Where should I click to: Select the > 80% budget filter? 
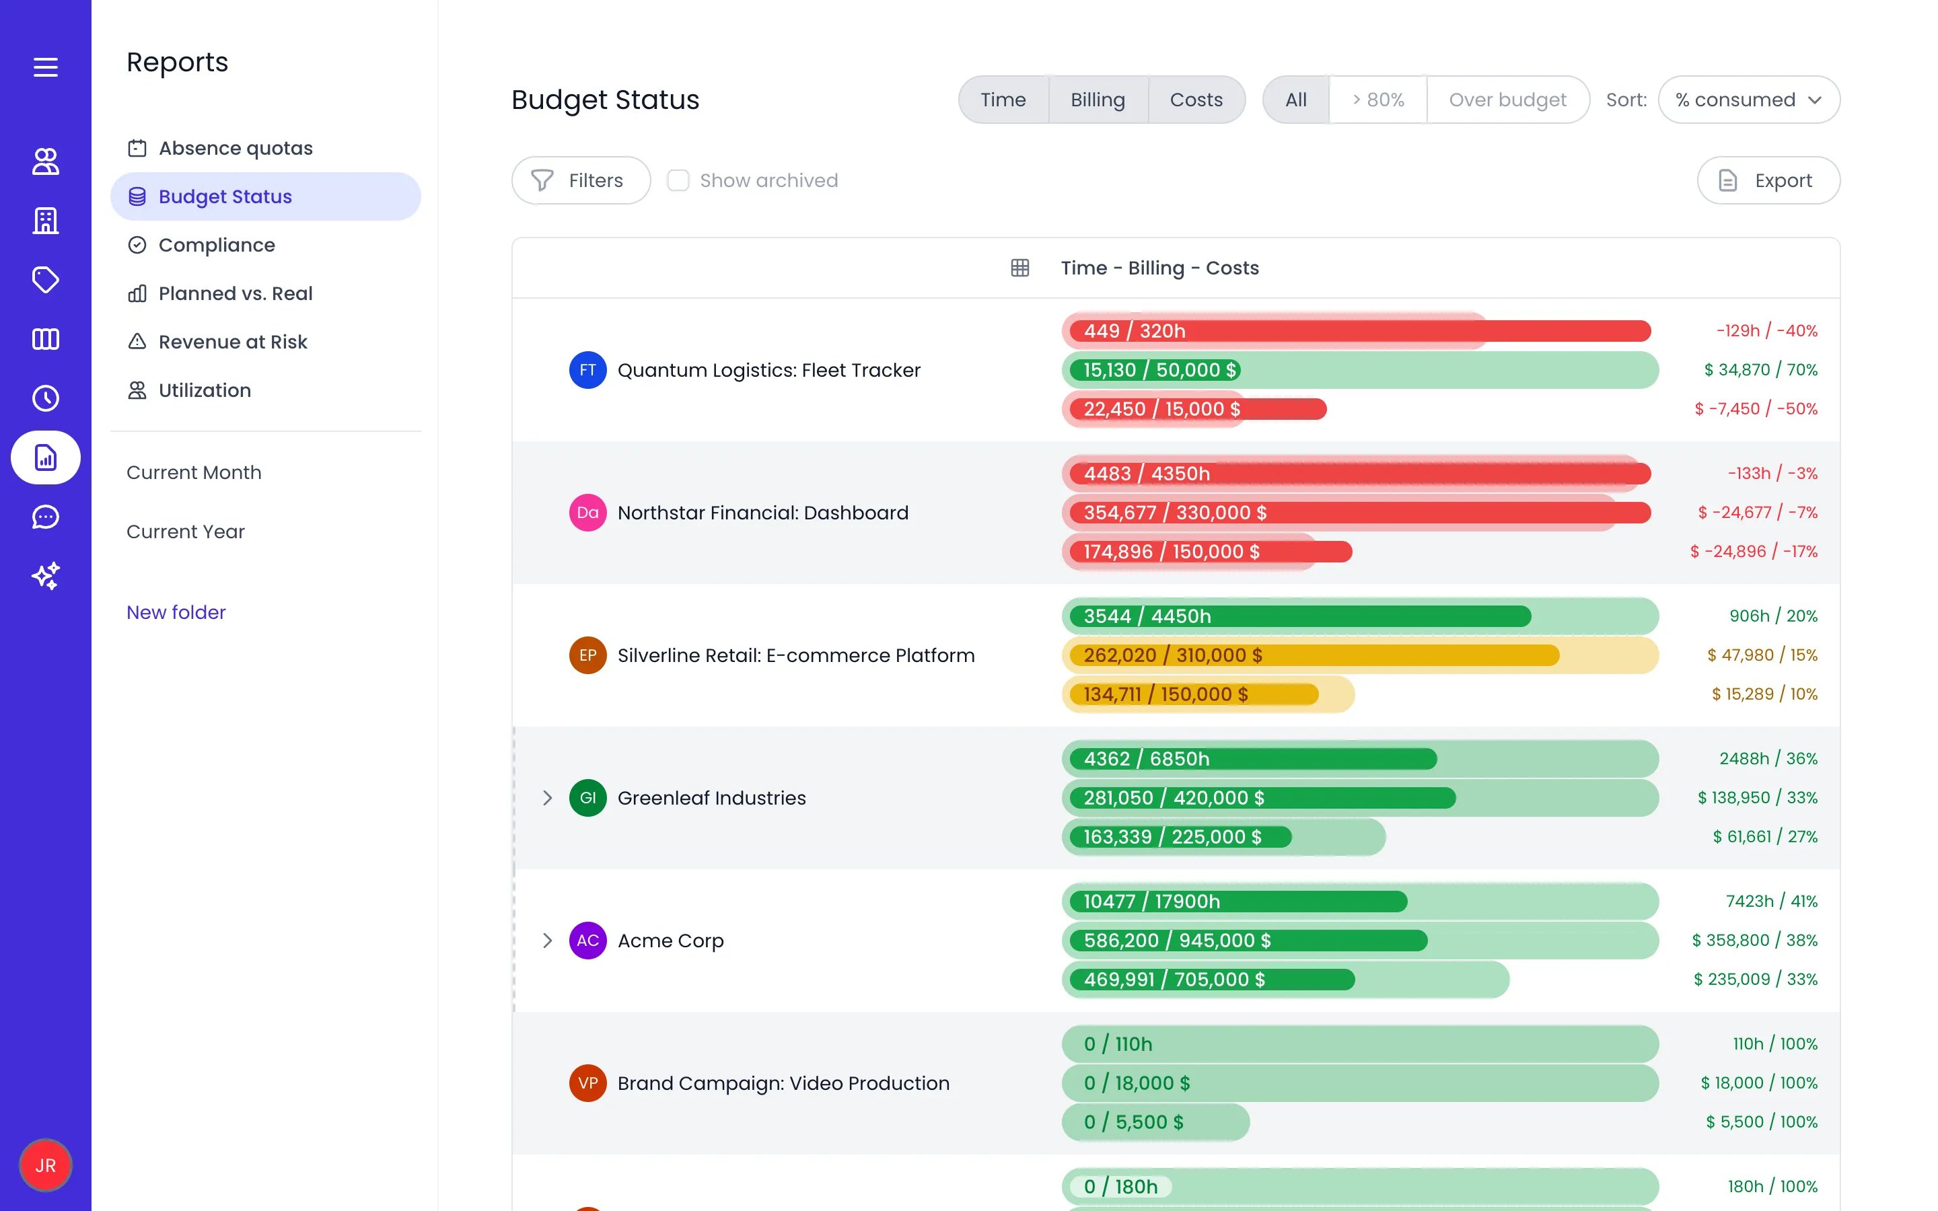point(1378,100)
